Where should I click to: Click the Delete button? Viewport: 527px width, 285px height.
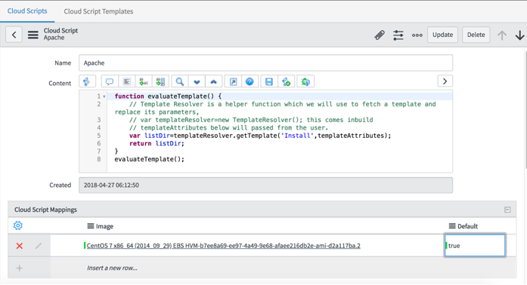coord(476,35)
